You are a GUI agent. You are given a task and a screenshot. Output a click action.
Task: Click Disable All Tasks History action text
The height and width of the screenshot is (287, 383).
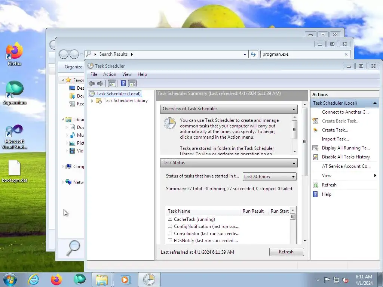coord(346,157)
